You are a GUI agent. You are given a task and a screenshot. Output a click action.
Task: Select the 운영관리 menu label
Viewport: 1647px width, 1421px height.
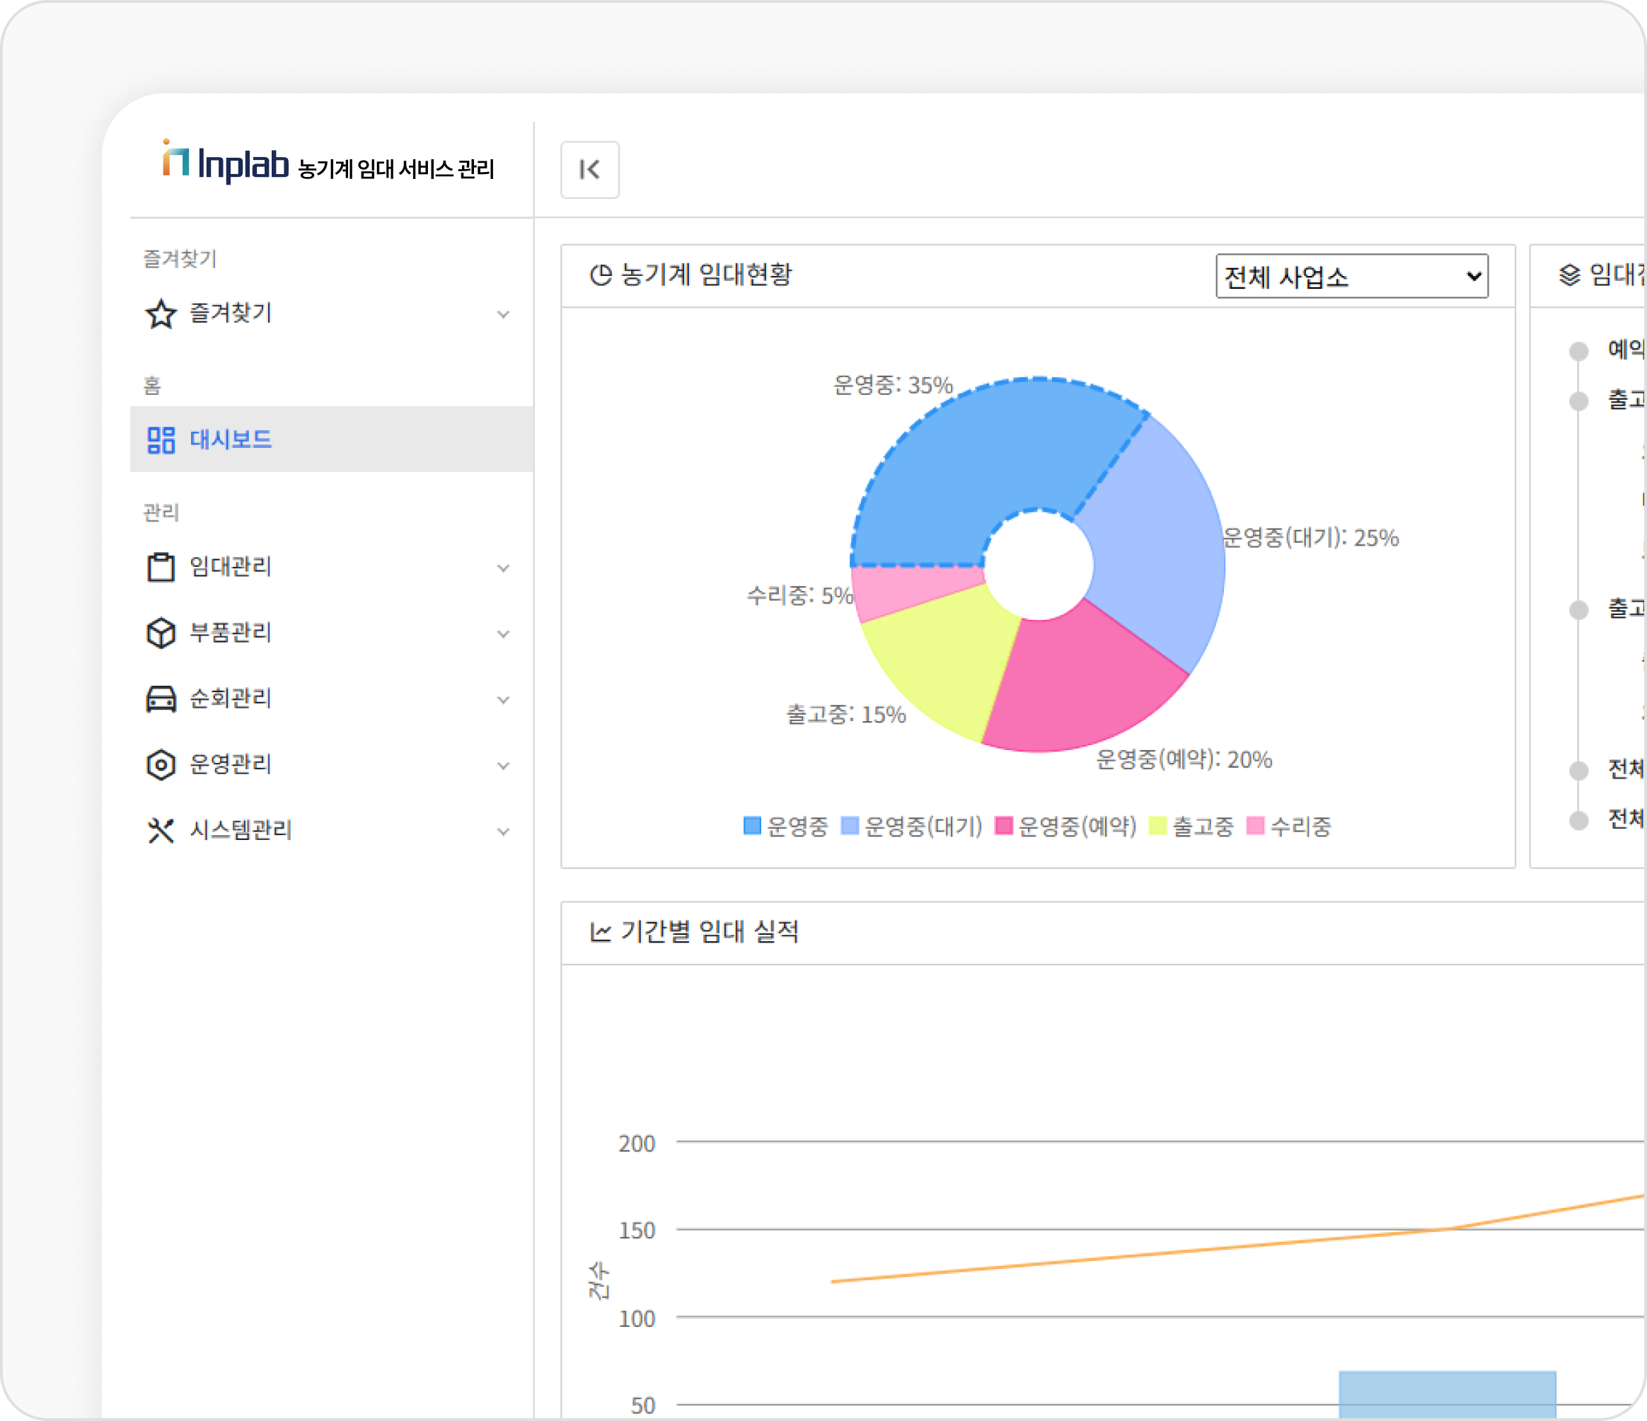(231, 764)
